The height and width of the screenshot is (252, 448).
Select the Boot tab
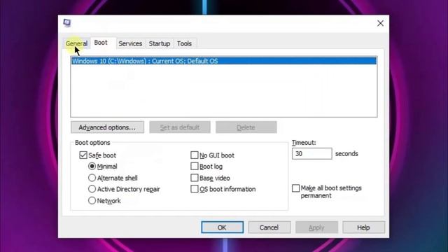click(101, 43)
